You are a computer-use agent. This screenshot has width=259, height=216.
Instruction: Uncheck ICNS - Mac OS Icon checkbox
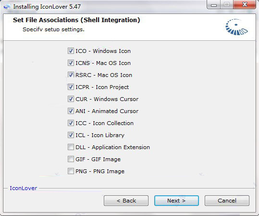71,63
